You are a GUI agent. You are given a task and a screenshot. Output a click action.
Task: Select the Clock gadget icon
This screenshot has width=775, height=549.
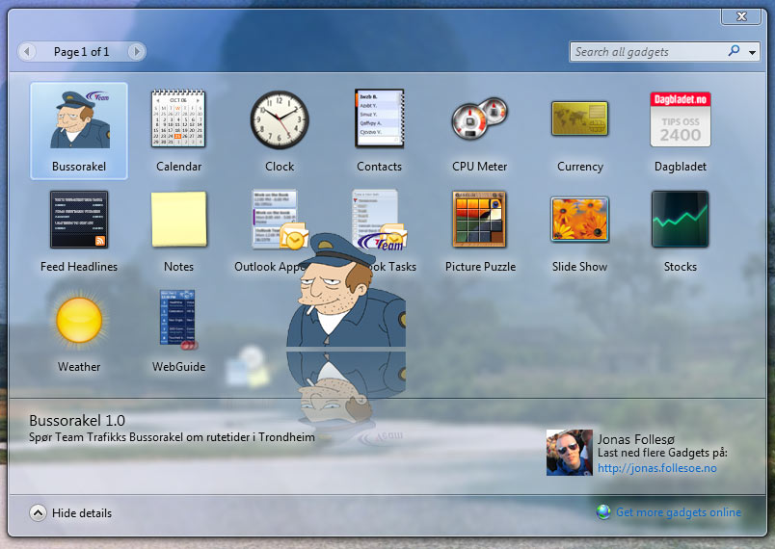click(x=280, y=120)
